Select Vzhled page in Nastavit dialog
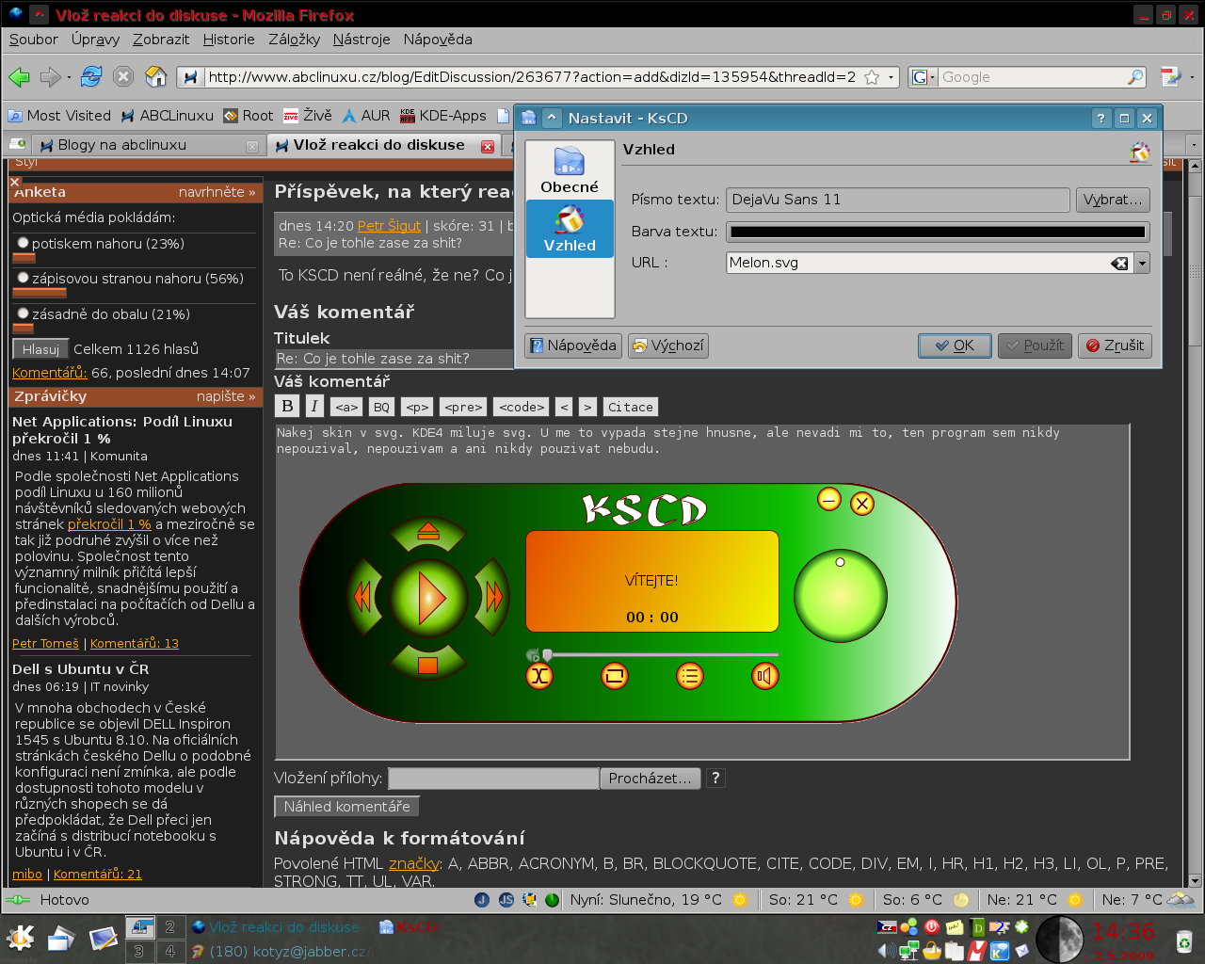 click(x=570, y=229)
